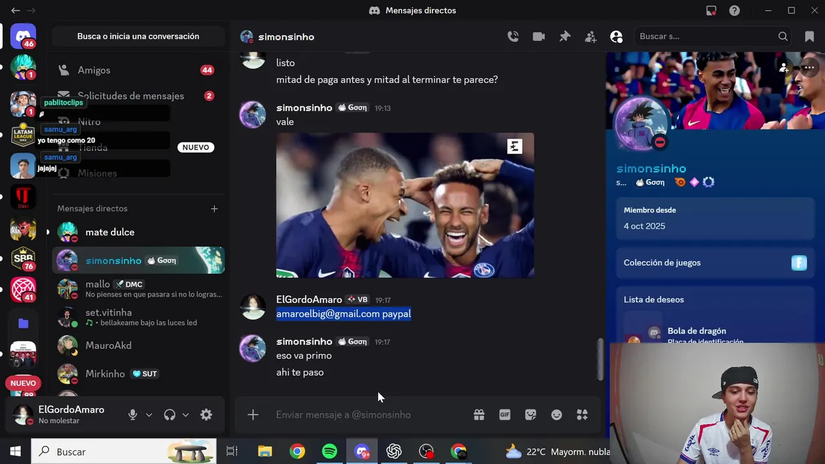Create a new DM with plus icon
This screenshot has width=825, height=464.
214,208
